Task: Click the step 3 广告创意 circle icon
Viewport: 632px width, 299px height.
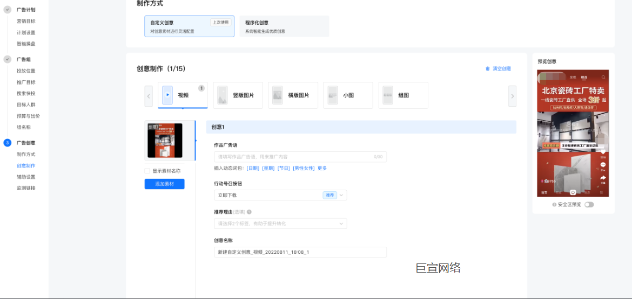Action: coord(7,143)
